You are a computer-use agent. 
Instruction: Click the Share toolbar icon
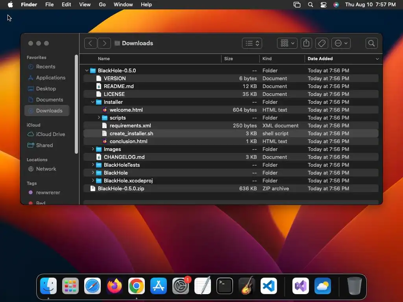click(x=306, y=43)
